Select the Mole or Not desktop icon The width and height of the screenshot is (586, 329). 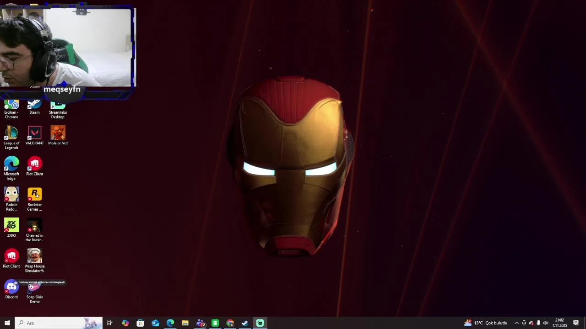58,136
